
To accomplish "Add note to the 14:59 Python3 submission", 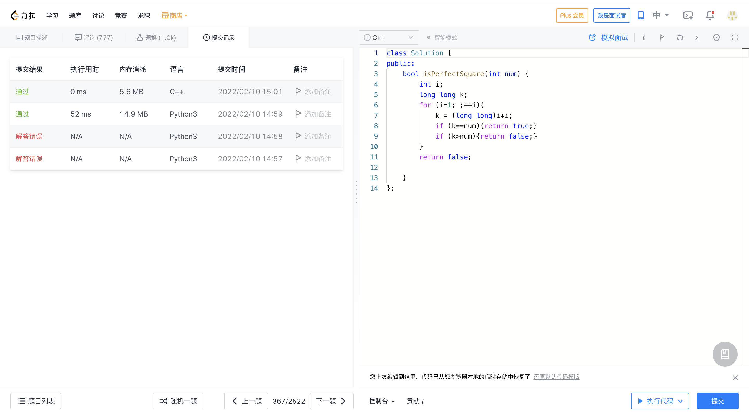I will 313,114.
